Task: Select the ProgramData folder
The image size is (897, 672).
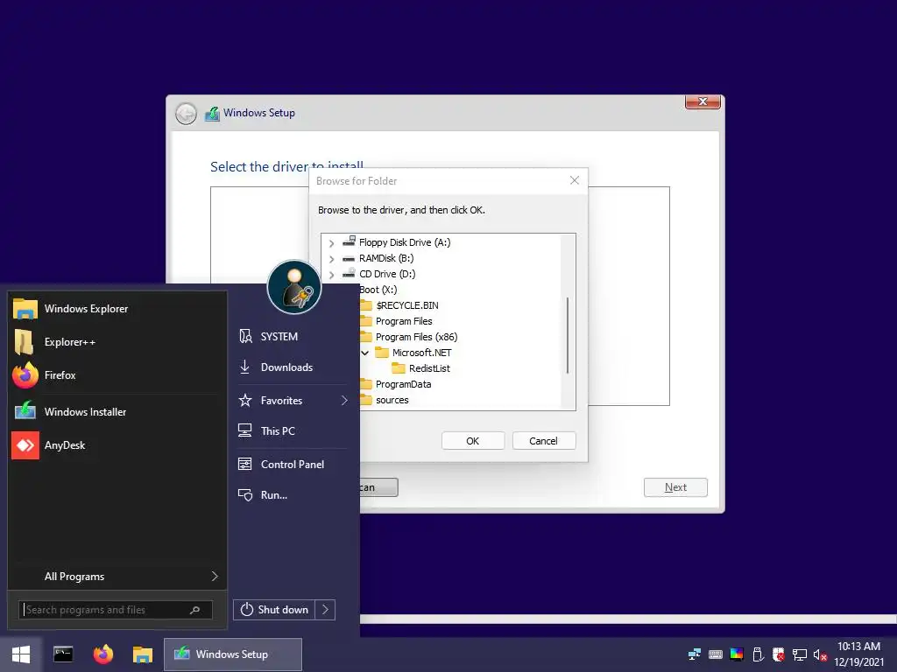Action: tap(403, 384)
